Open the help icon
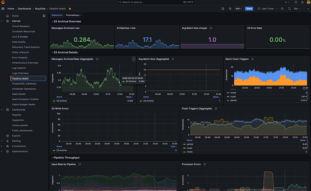The image size is (311, 191). pyautogui.click(x=296, y=2)
